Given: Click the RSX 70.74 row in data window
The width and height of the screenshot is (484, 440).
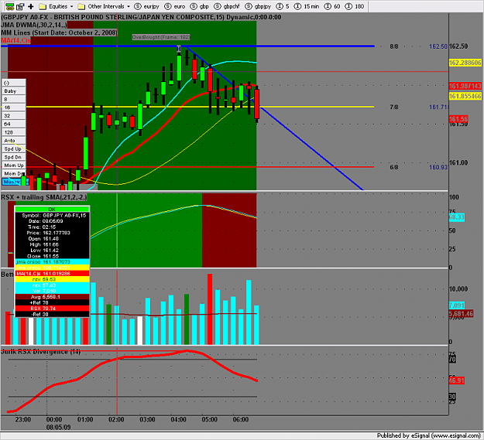Looking at the screenshot, I should point(52,309).
